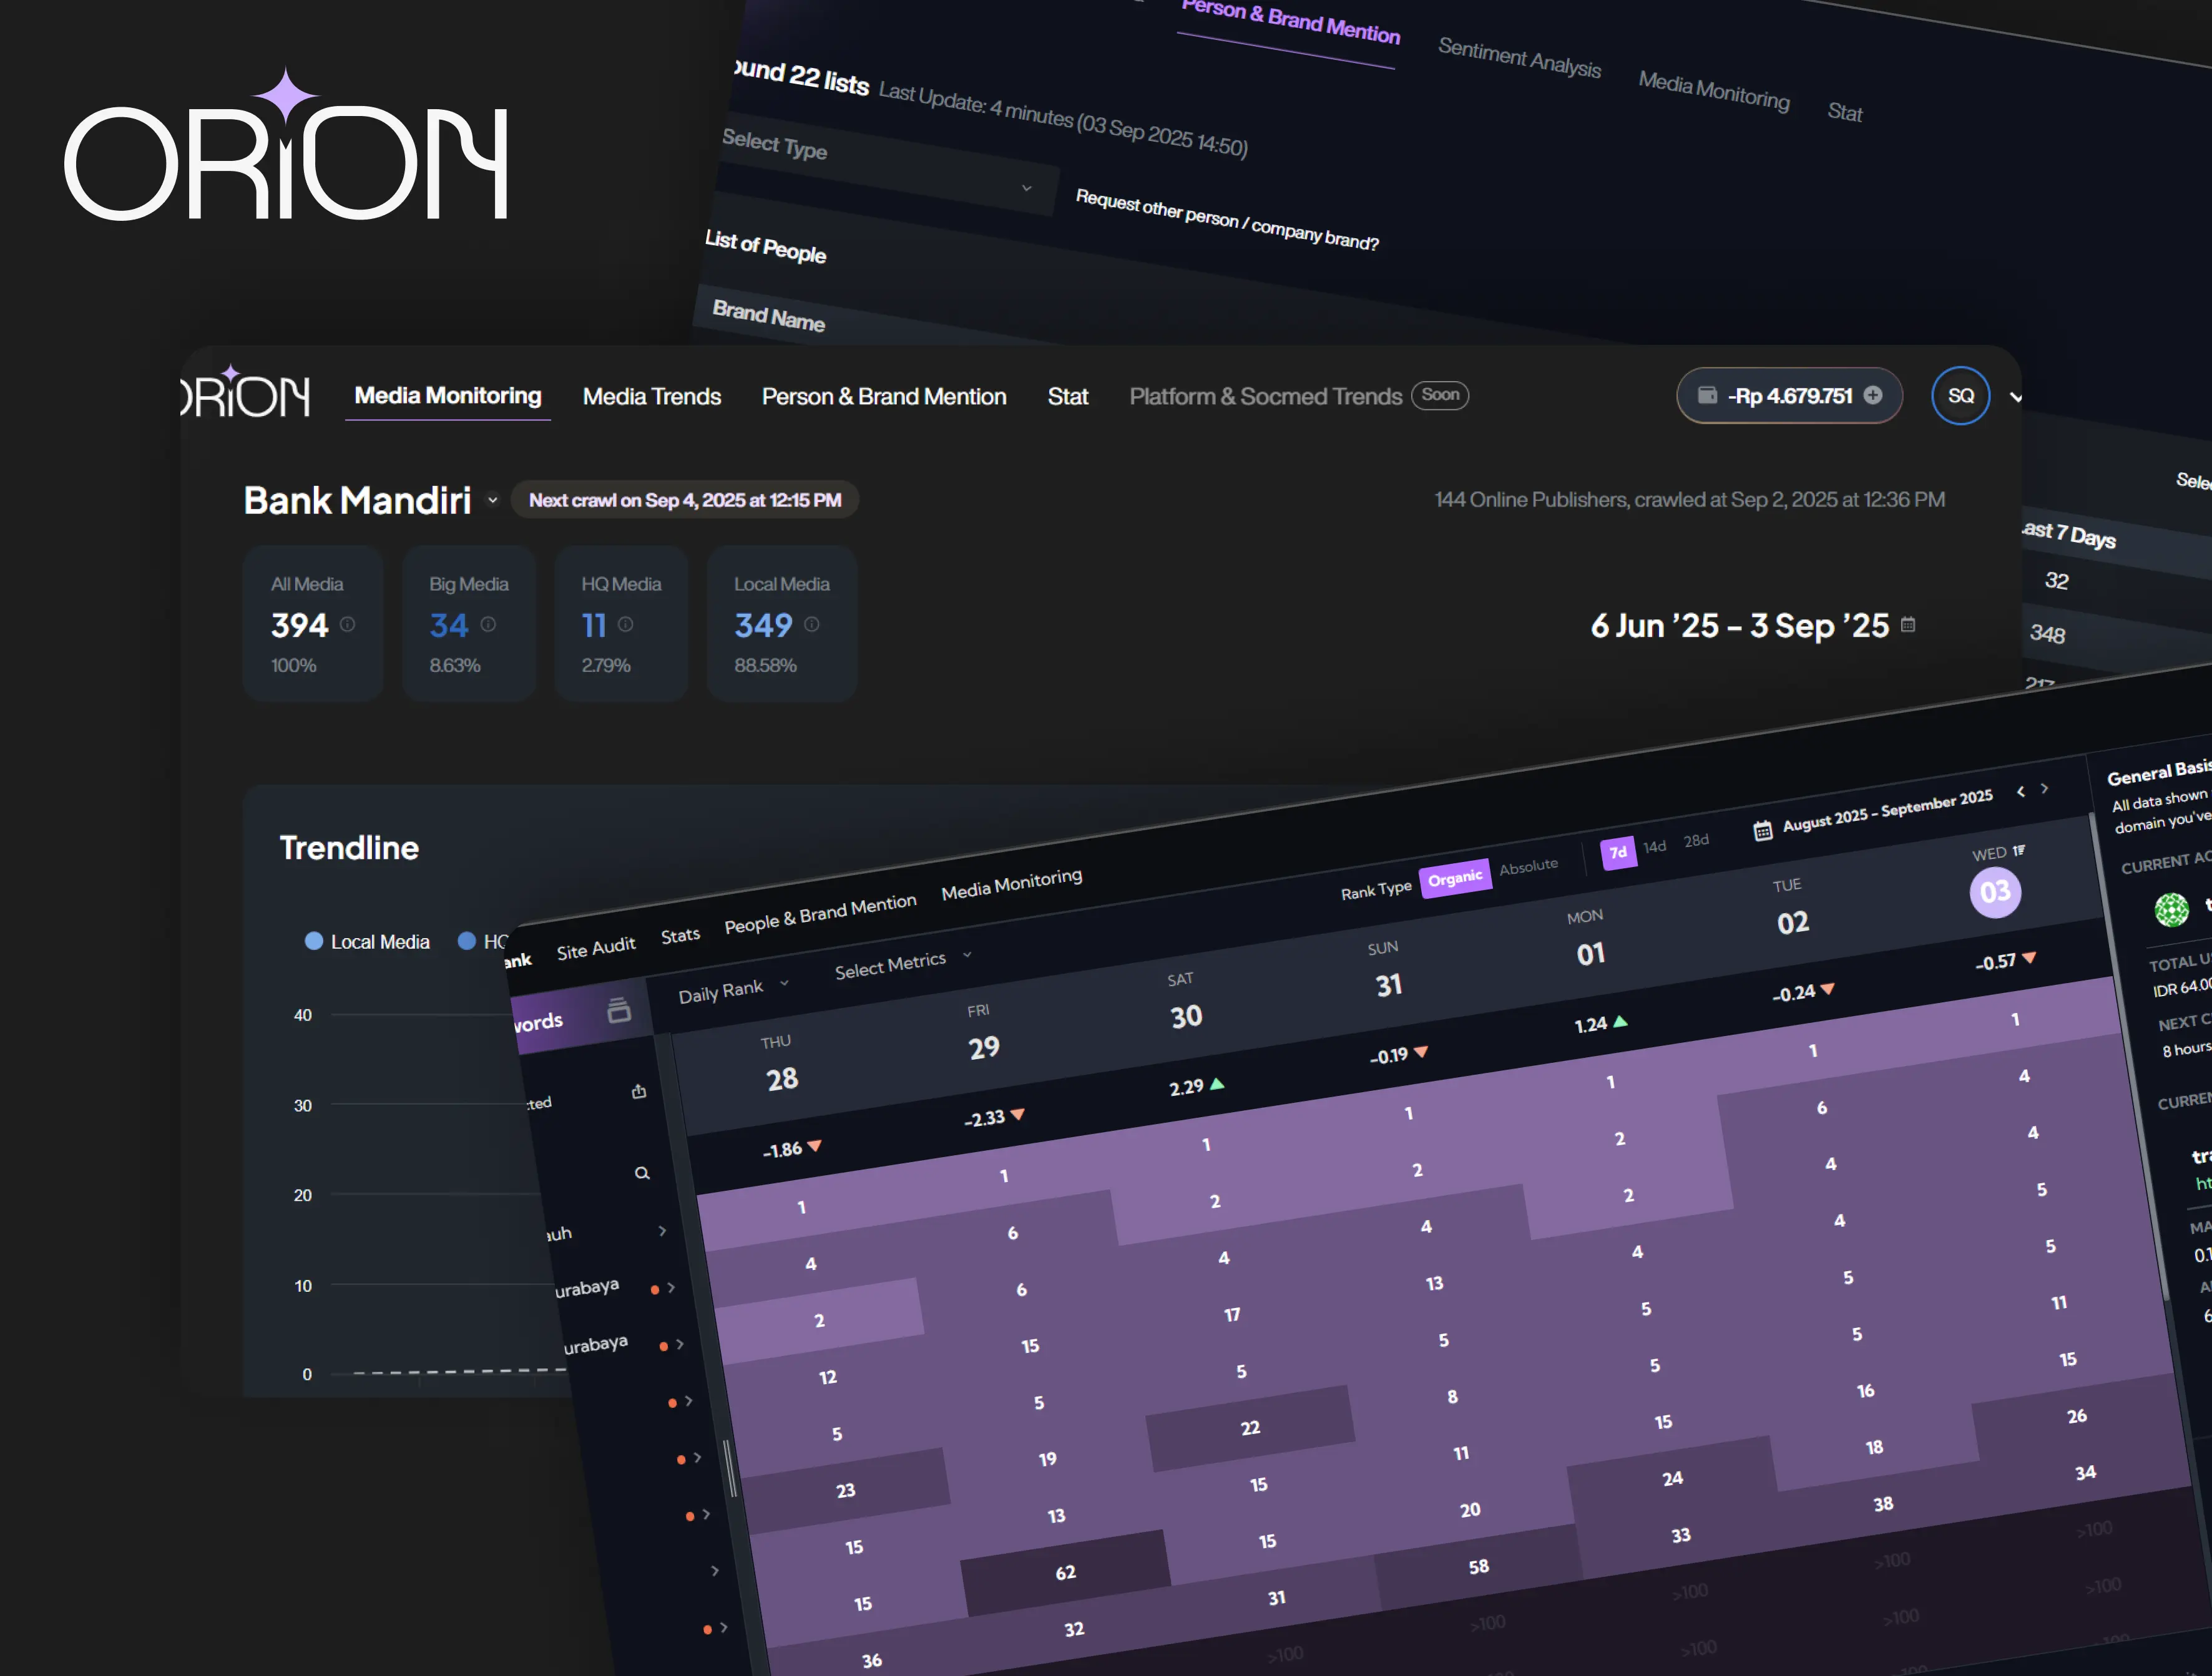Screen dimensions: 2212x1676
Task: Open the calendar icon beside the date range
Action: 1908,626
